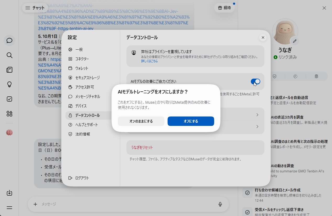This screenshot has width=332, height=216.
Task: Click the pencil edit icon on avatar
Action: pyautogui.click(x=295, y=41)
